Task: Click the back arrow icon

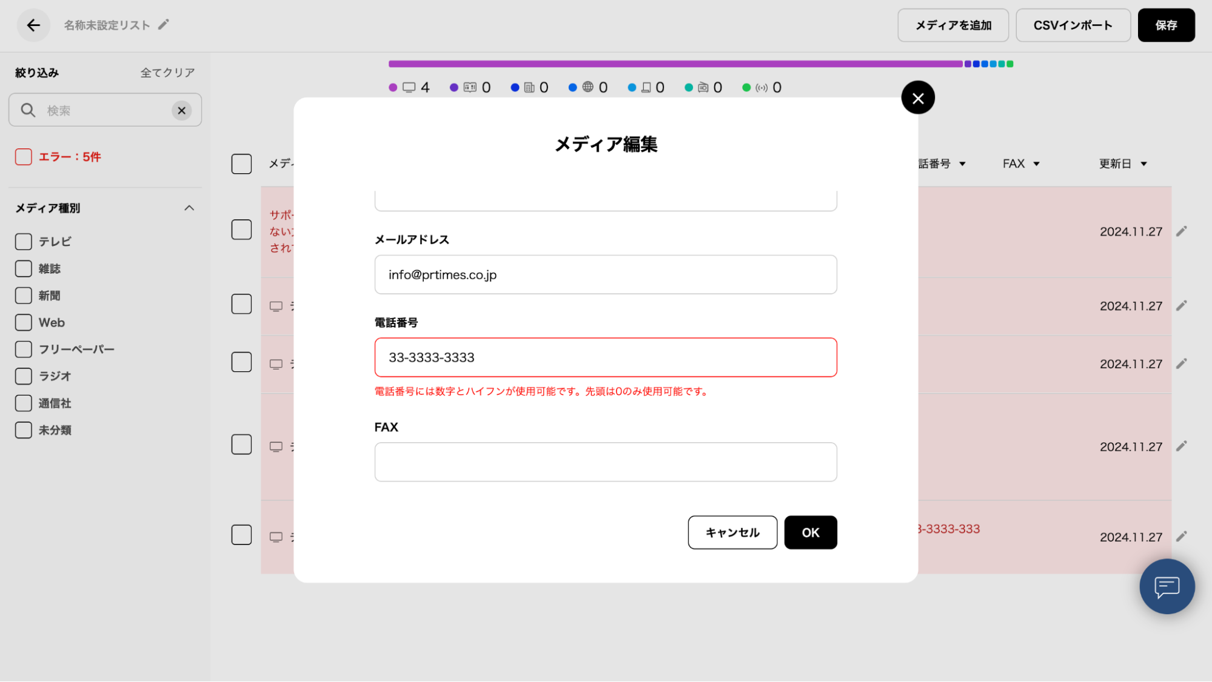Action: pyautogui.click(x=33, y=25)
